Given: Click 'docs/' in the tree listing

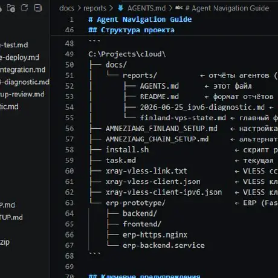Looking at the screenshot, I should (116, 65).
